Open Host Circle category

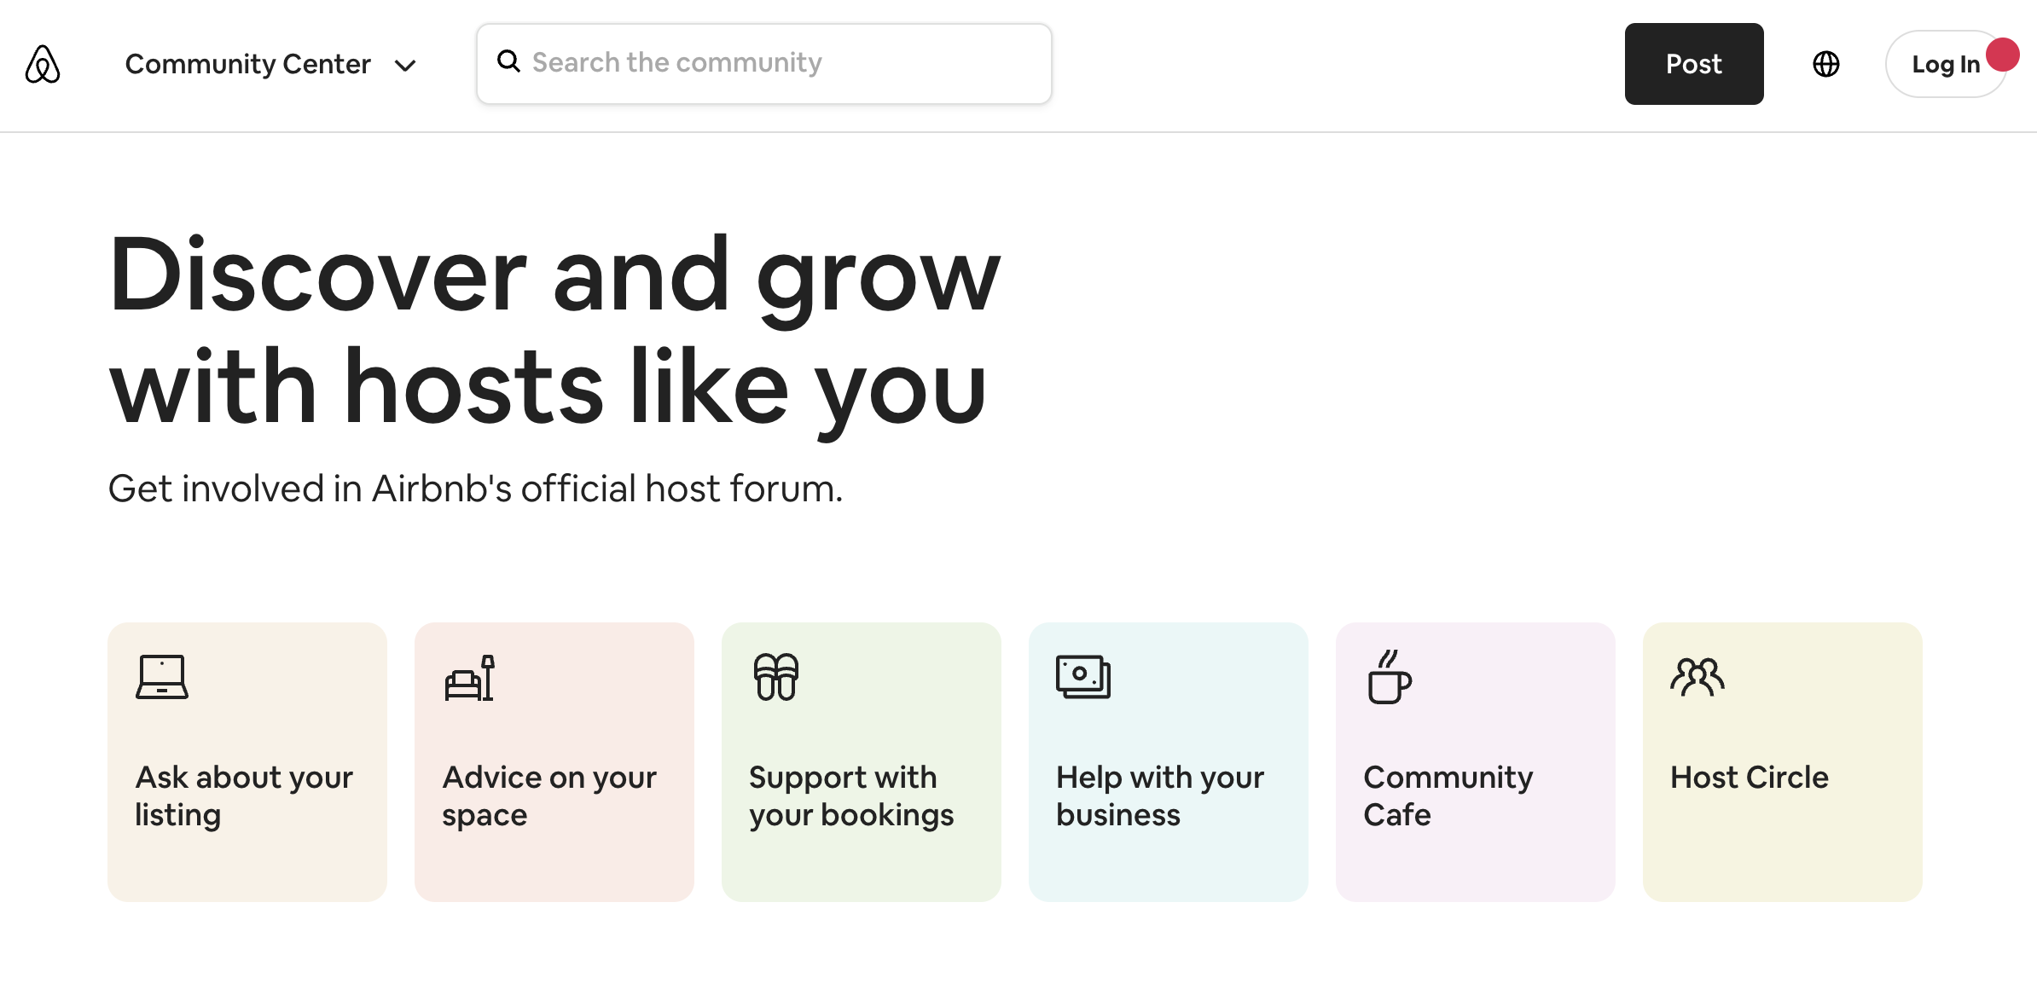(1783, 762)
